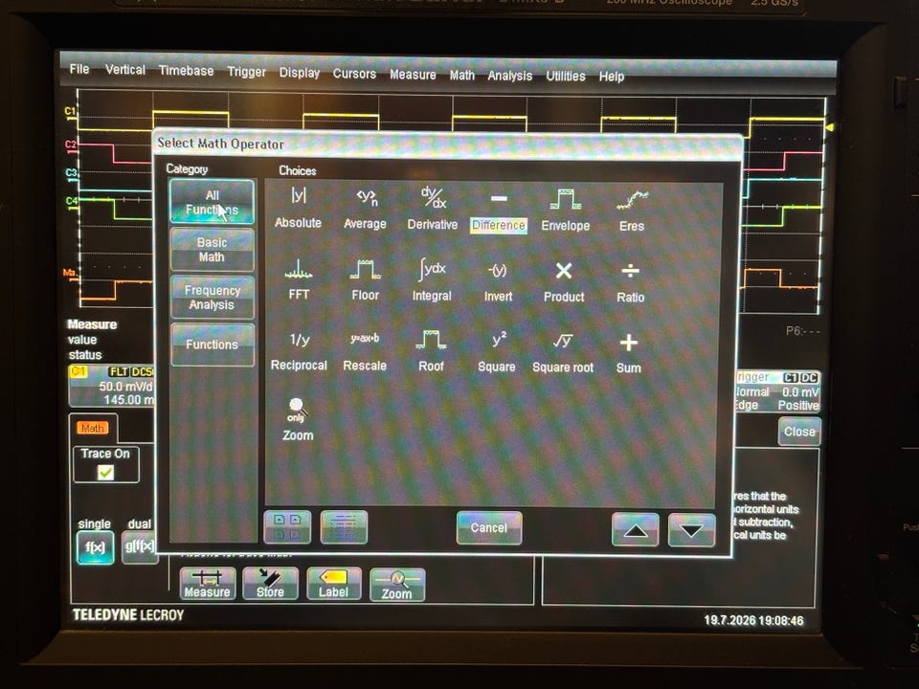Open the Trigger menu

pos(247,72)
